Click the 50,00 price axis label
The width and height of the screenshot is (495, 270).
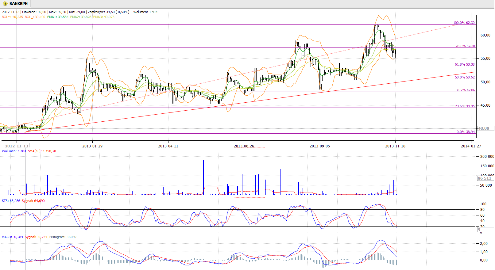pyautogui.click(x=485, y=82)
